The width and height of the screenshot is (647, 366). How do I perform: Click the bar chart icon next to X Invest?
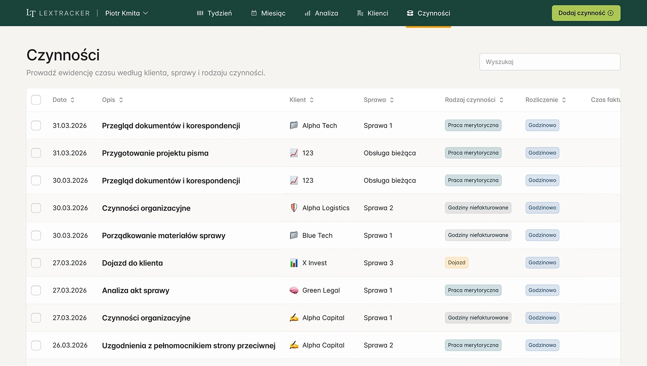point(294,263)
